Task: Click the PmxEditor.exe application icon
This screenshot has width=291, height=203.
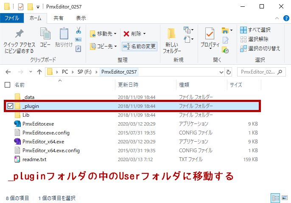Action: (x=17, y=124)
